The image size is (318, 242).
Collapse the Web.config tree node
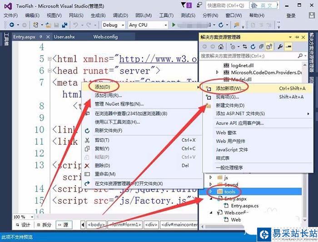(x=211, y=212)
